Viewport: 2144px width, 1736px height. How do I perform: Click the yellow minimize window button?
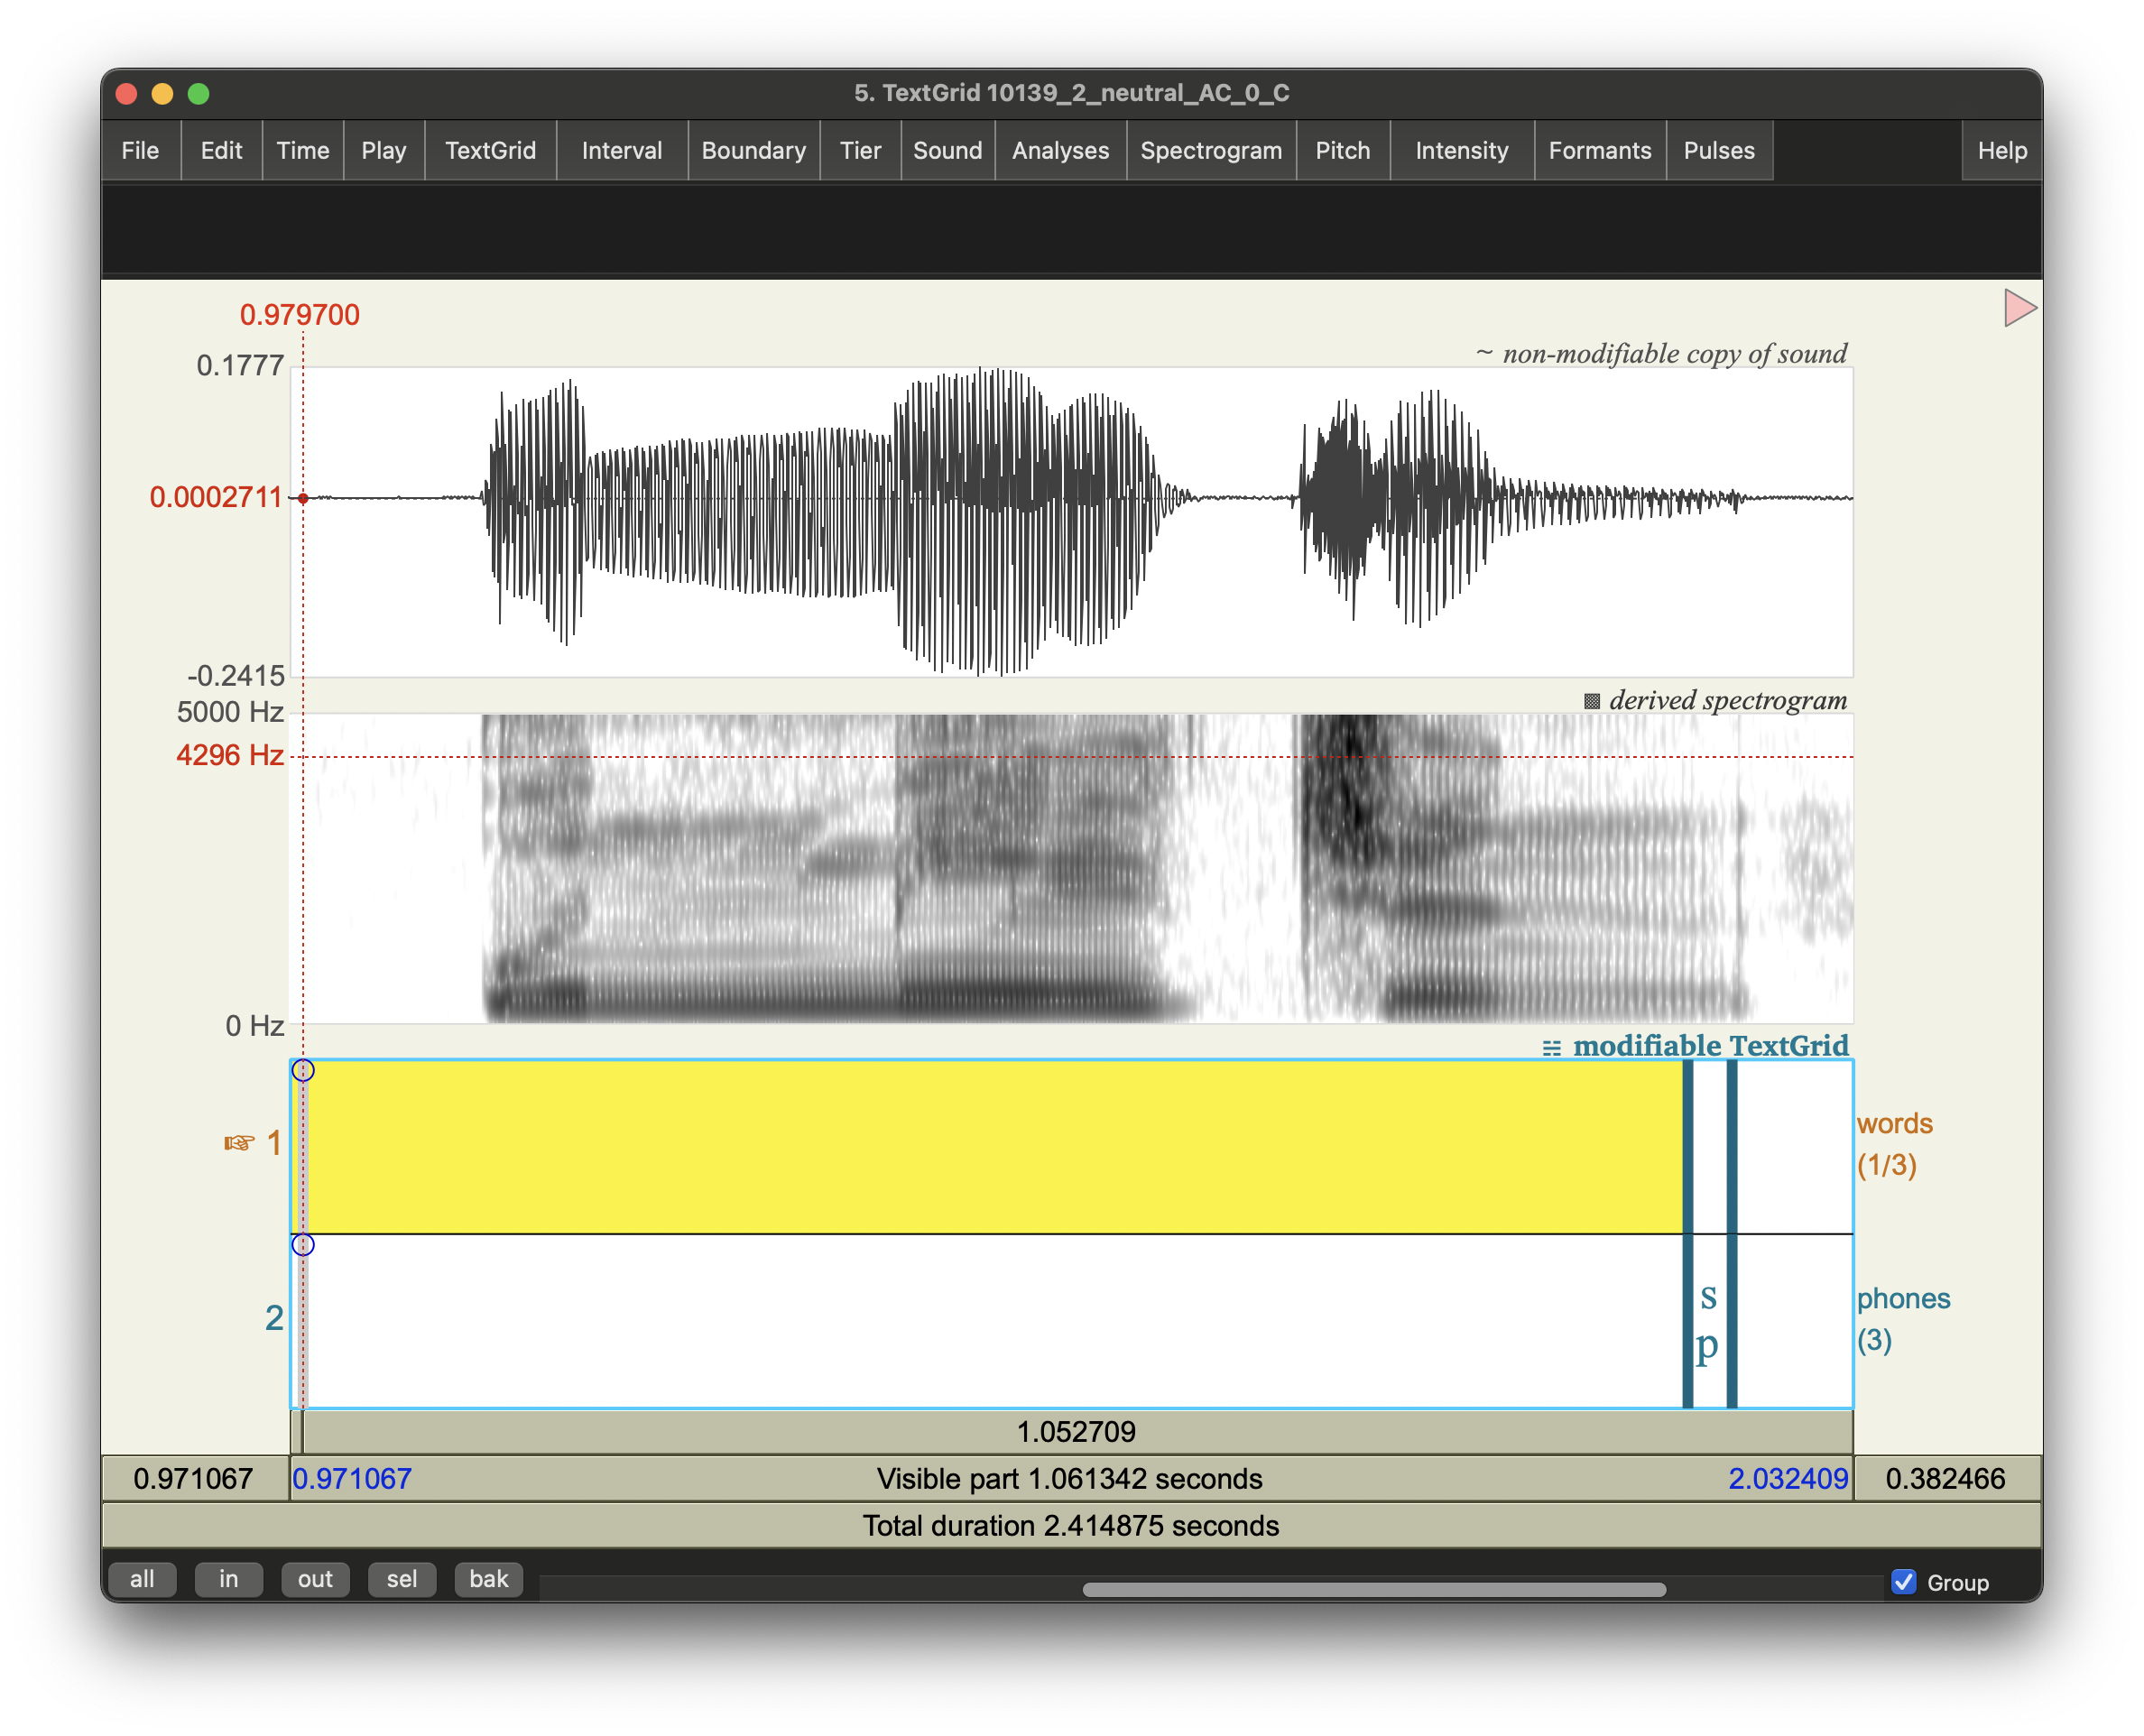coord(162,94)
